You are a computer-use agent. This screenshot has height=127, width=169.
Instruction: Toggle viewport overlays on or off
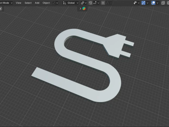coord(153,3)
